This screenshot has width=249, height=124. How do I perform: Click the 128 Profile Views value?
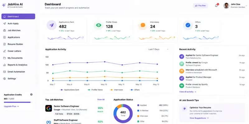click(110, 27)
